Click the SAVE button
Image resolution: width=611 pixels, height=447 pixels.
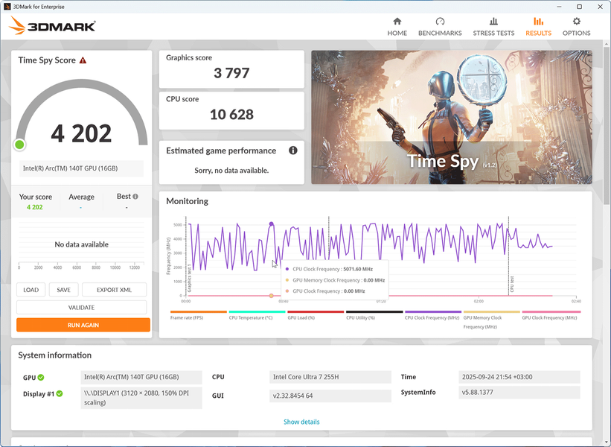(x=63, y=290)
